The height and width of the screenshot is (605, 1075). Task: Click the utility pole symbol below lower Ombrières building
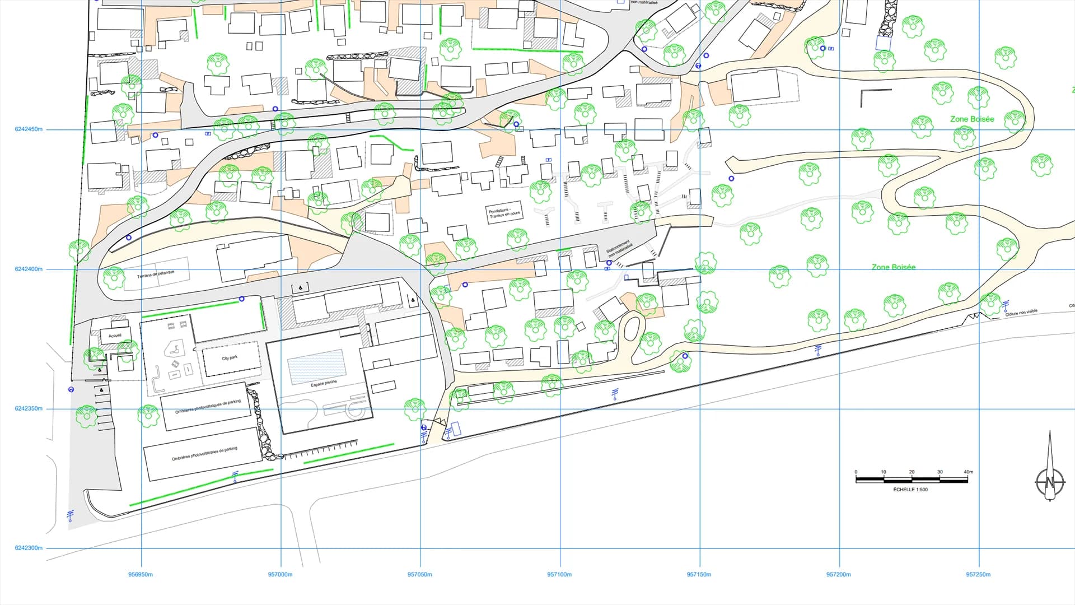tap(235, 476)
